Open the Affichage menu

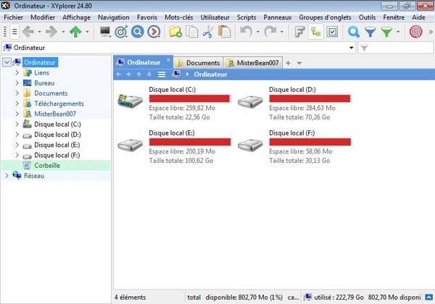coord(77,17)
